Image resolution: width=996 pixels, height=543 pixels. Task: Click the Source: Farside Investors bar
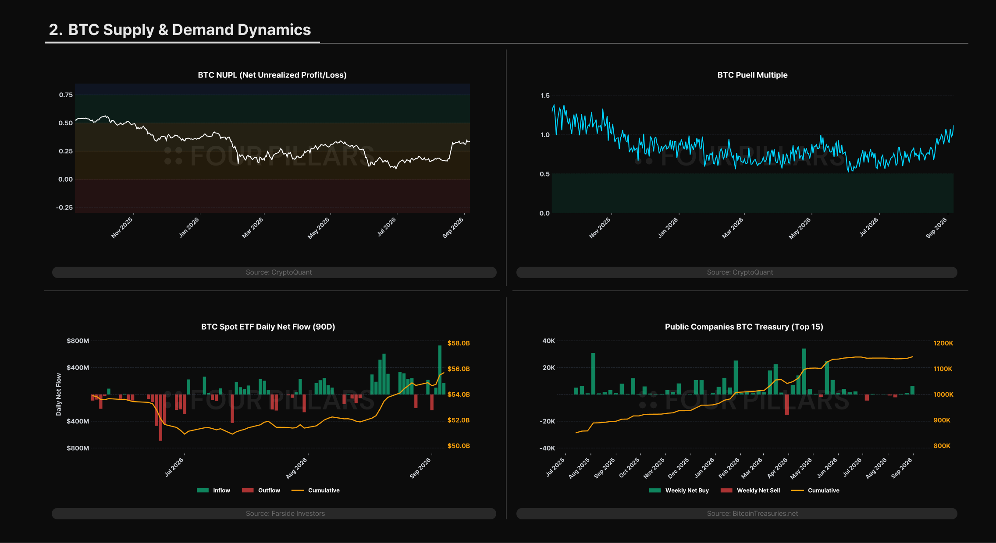274,513
